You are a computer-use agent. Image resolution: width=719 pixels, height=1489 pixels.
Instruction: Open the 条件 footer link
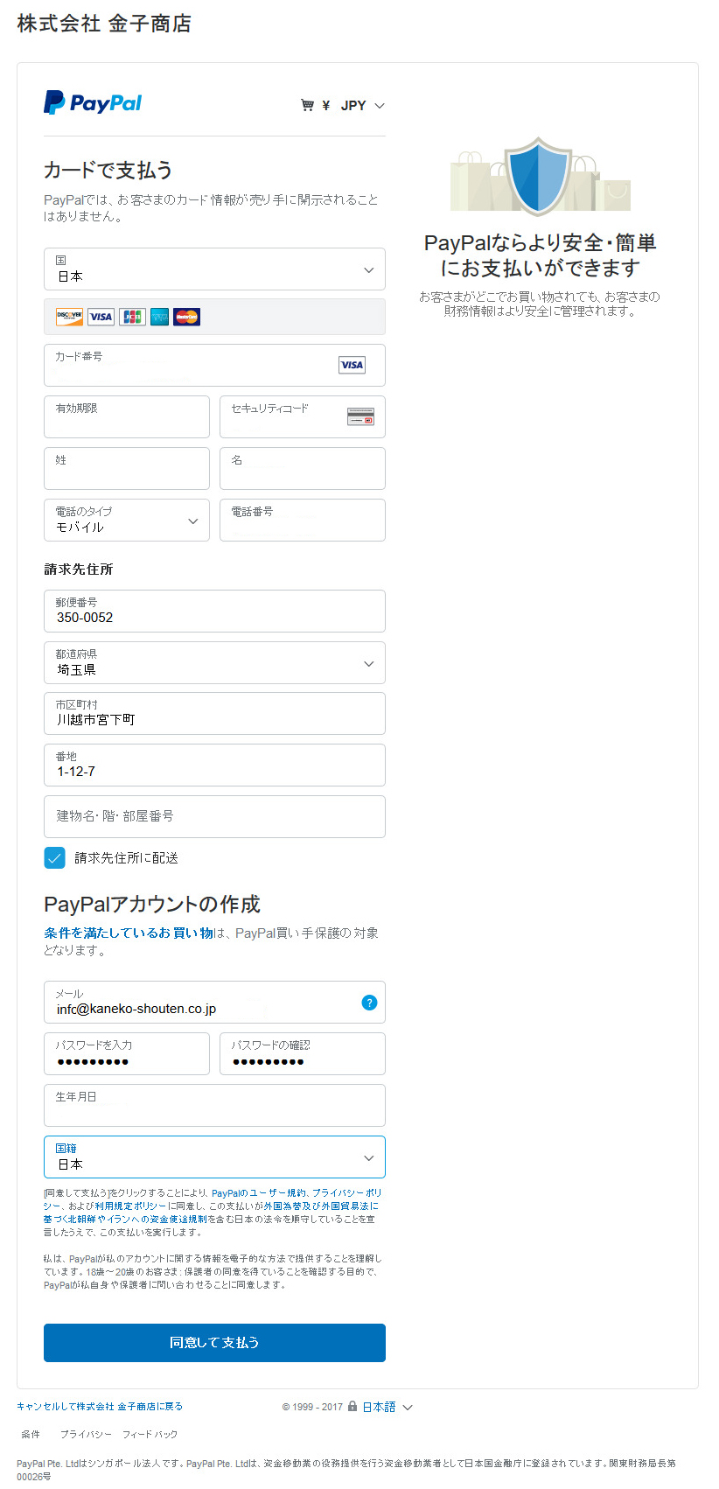(x=31, y=1434)
